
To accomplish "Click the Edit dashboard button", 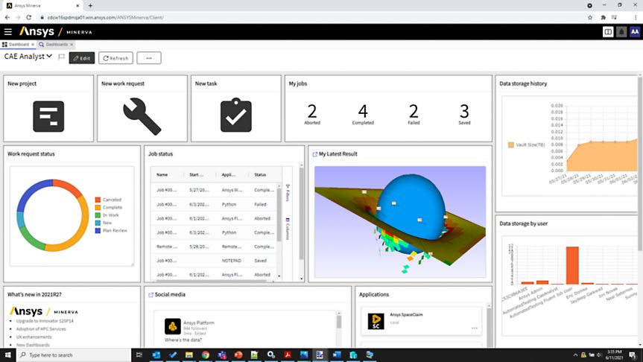I will pyautogui.click(x=82, y=58).
